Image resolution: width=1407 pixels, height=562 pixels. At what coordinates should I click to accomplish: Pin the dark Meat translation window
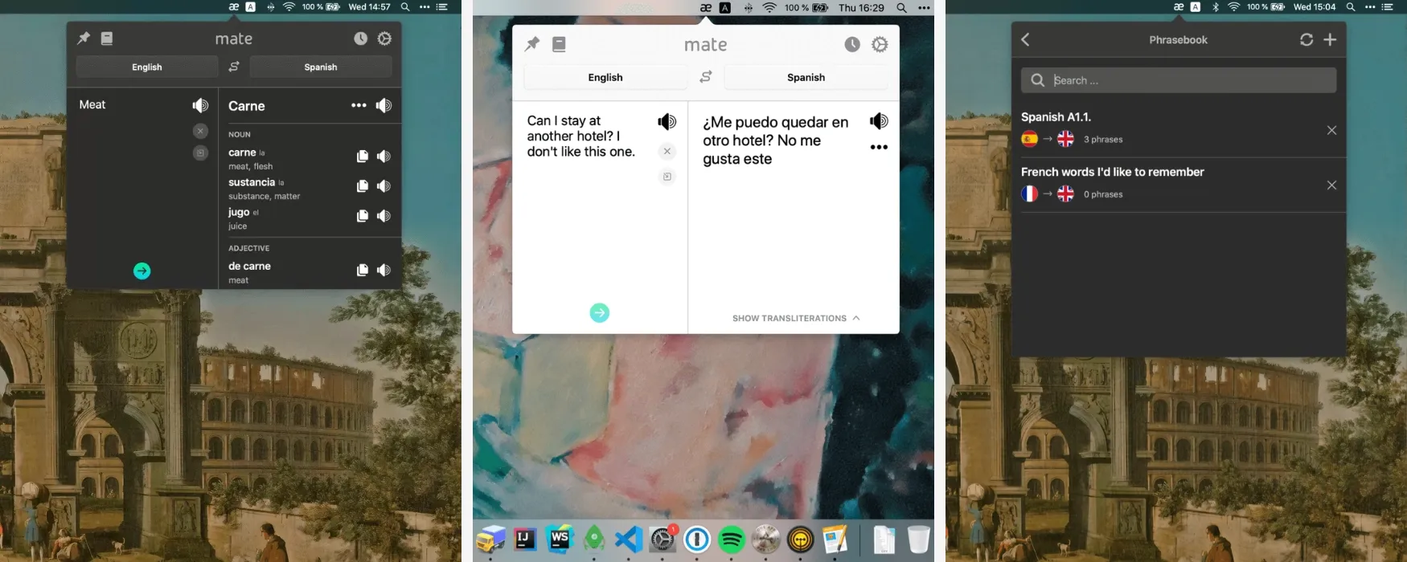pyautogui.click(x=84, y=39)
